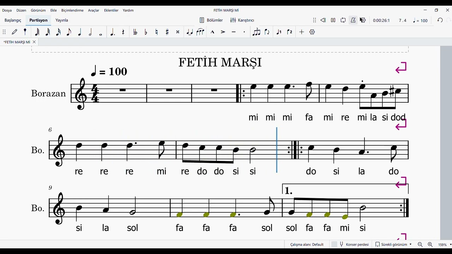The height and width of the screenshot is (254, 452).
Task: Open playback settings gear
Action: pyautogui.click(x=363, y=20)
